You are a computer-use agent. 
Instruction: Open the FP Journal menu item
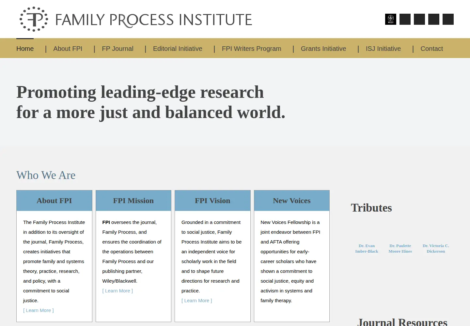tap(117, 49)
